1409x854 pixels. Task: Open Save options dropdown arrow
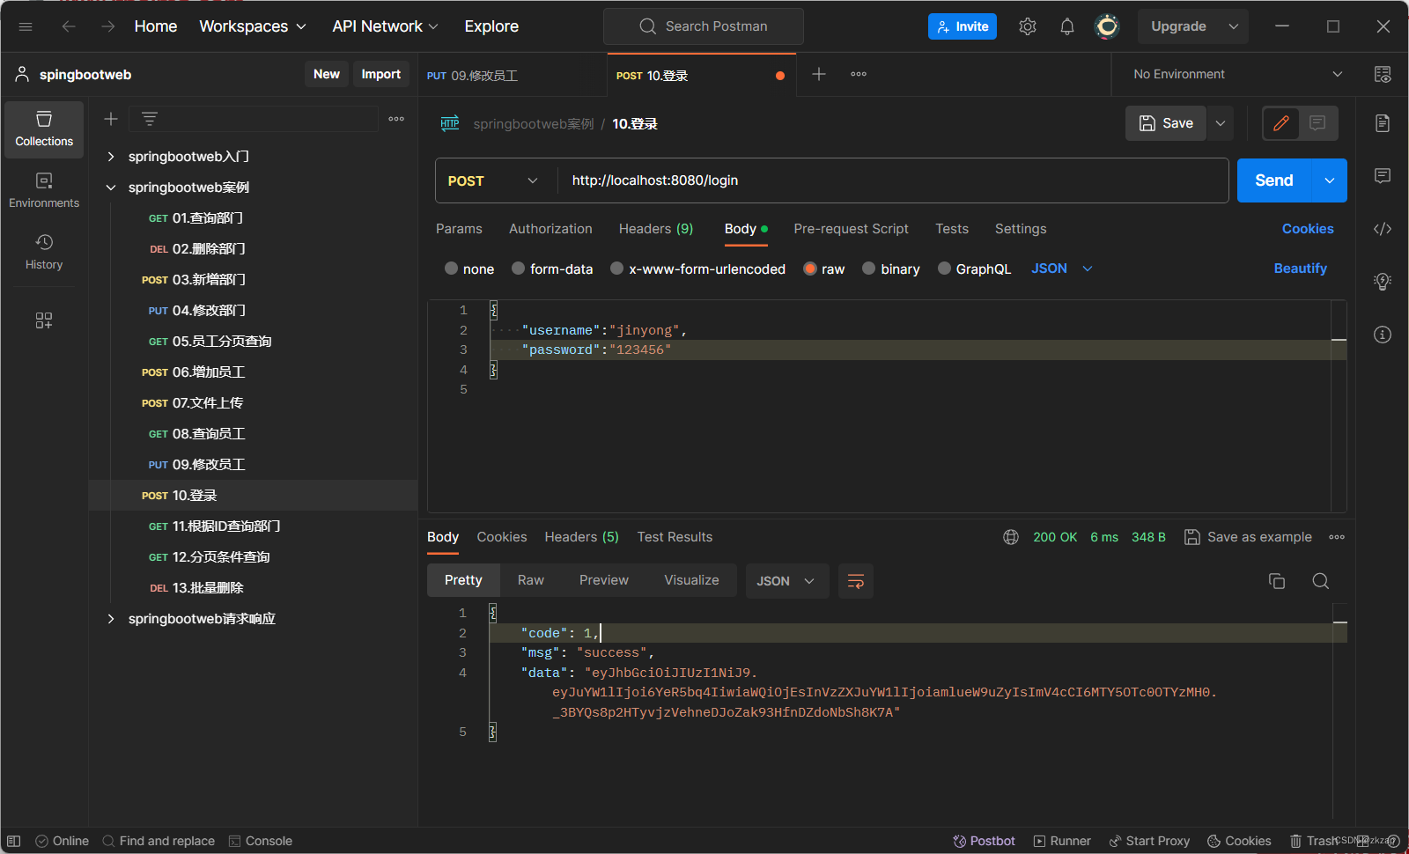pos(1221,123)
